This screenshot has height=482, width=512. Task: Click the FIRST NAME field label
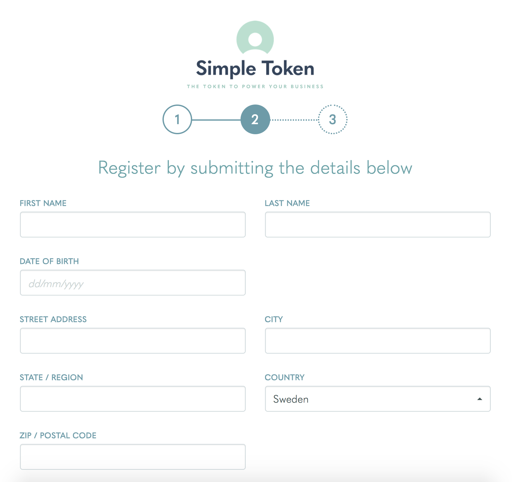pos(43,203)
